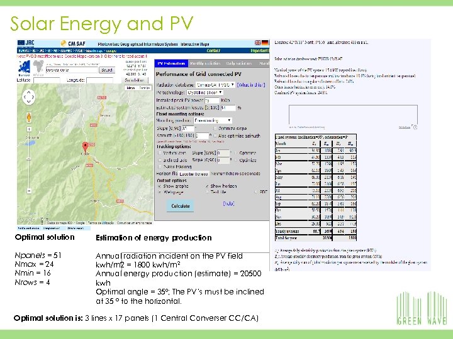Click the map zoom slider track
The image size is (453, 339).
click(29, 159)
